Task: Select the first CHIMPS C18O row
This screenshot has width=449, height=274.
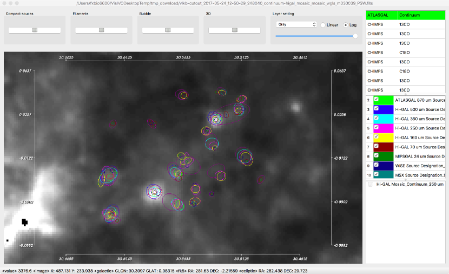Action: (x=406, y=53)
